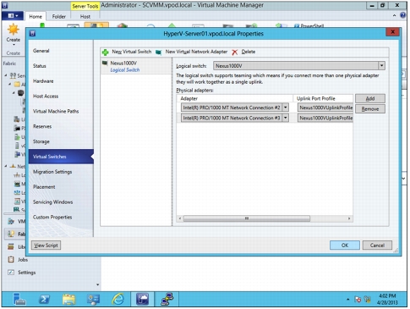Image resolution: width=410 pixels, height=309 pixels.
Task: Open adapter dropdown for Network Connection #3
Action: point(286,118)
